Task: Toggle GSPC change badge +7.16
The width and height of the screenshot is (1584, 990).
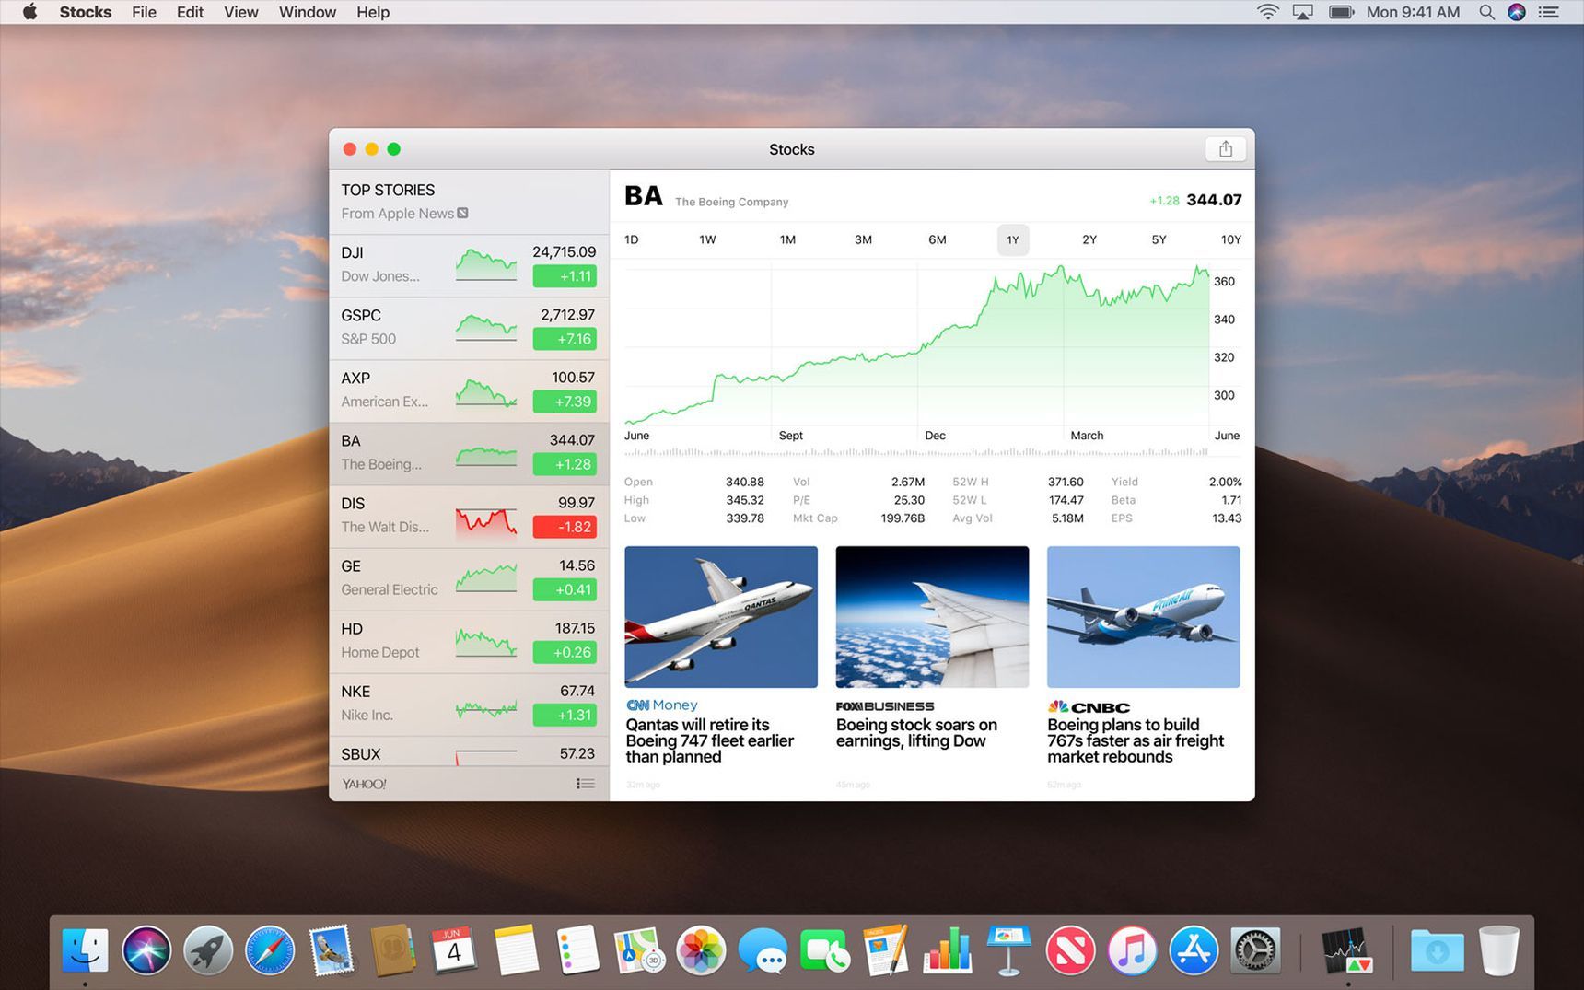Action: coord(565,339)
